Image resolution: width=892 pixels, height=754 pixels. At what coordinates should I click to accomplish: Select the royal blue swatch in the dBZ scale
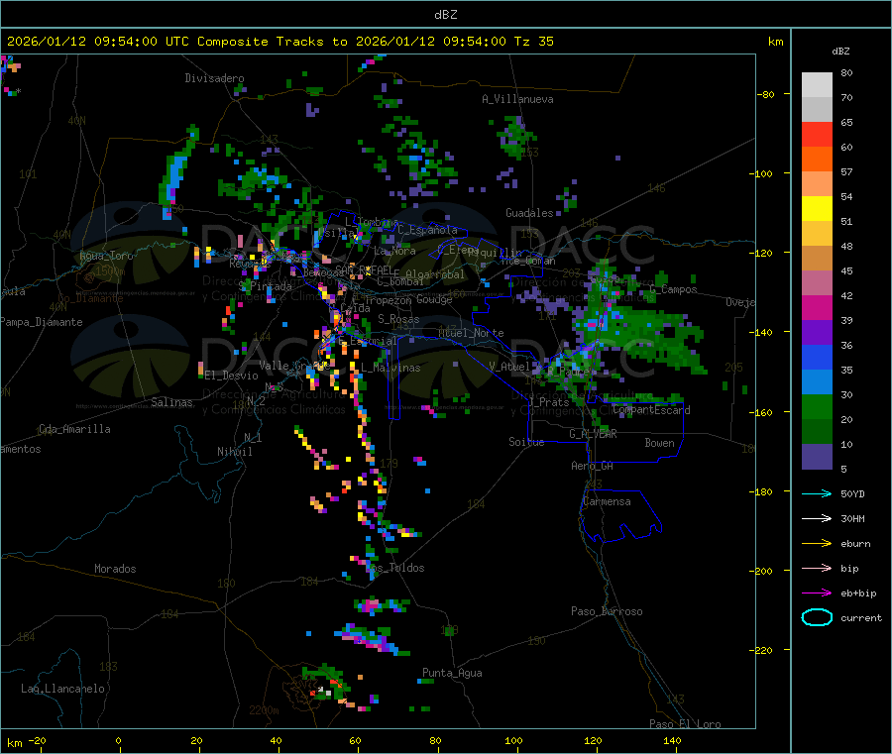[817, 357]
